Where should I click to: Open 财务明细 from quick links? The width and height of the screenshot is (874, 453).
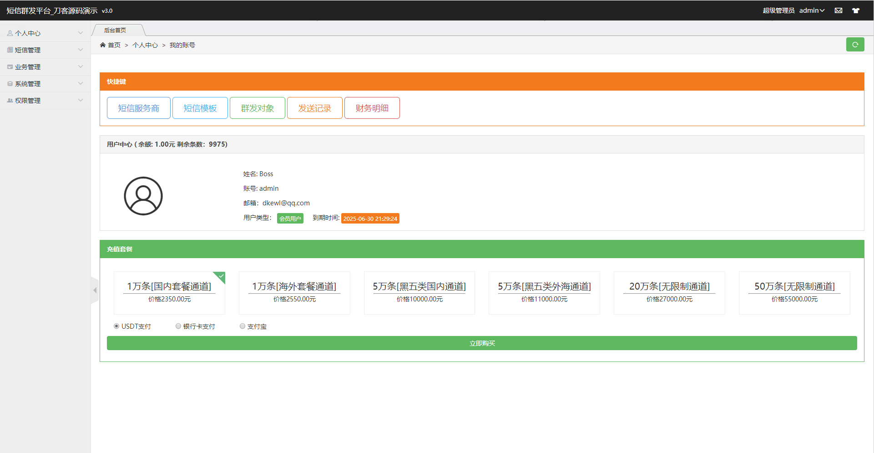372,108
